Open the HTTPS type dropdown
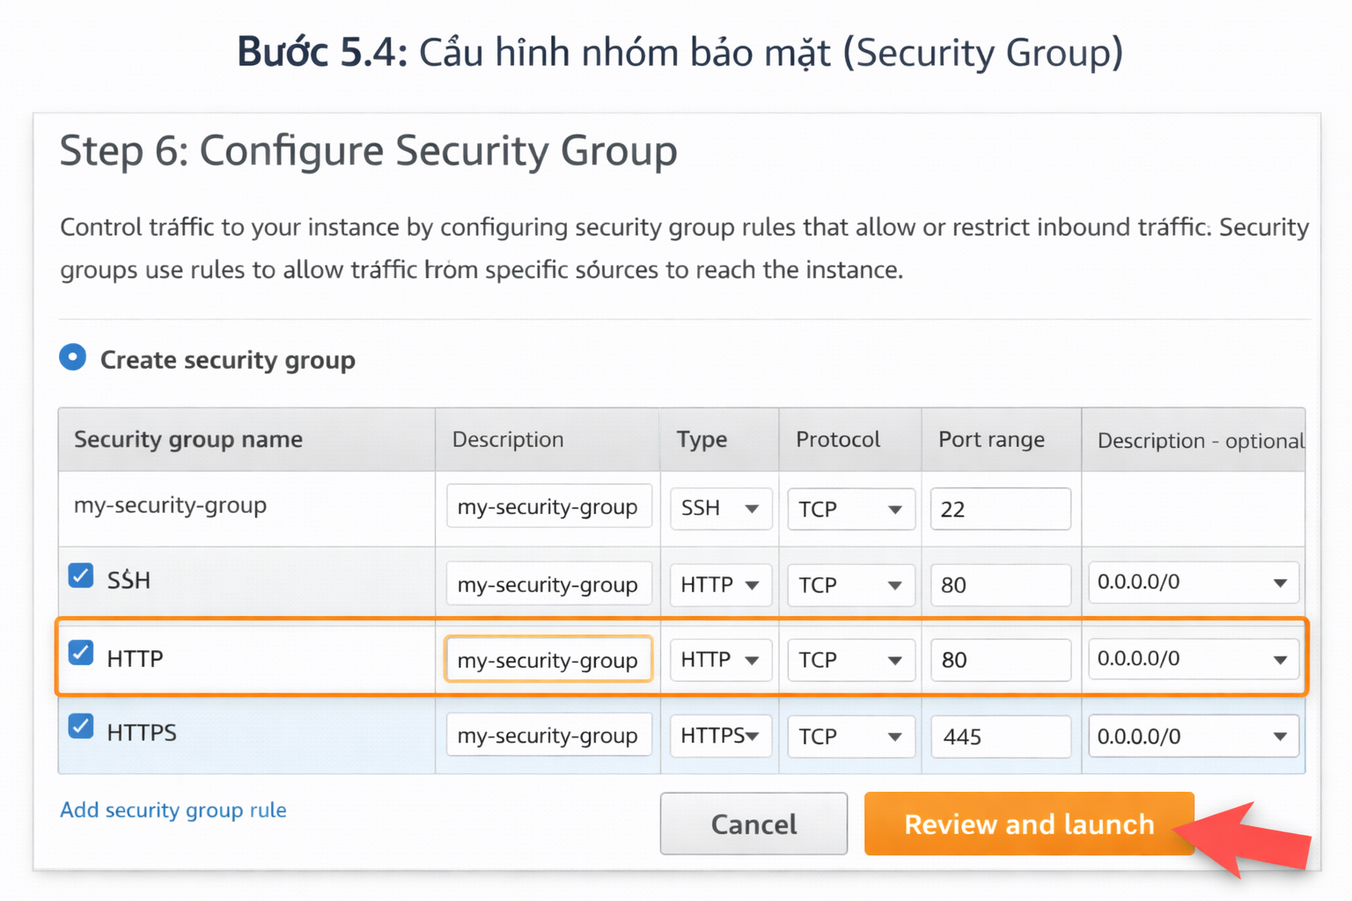The width and height of the screenshot is (1352, 901). [x=720, y=736]
